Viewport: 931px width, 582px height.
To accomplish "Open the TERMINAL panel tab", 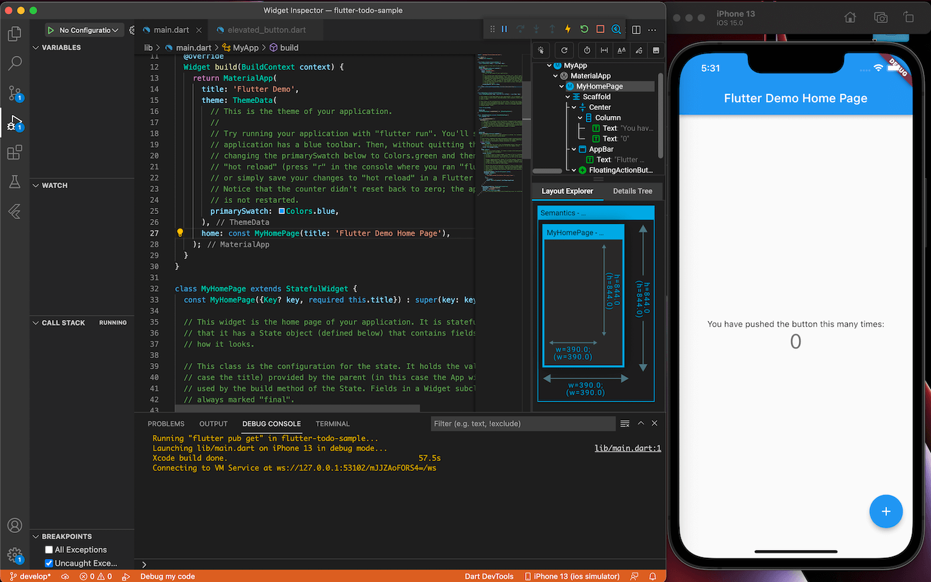I will pos(333,424).
